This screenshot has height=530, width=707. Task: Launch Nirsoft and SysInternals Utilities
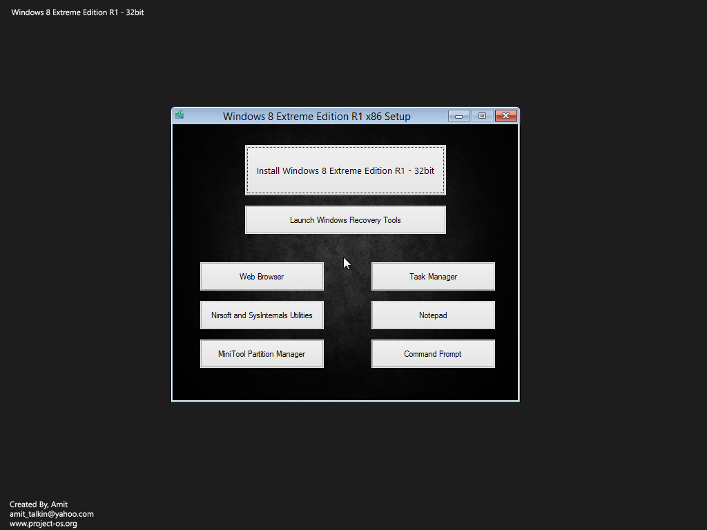click(262, 315)
